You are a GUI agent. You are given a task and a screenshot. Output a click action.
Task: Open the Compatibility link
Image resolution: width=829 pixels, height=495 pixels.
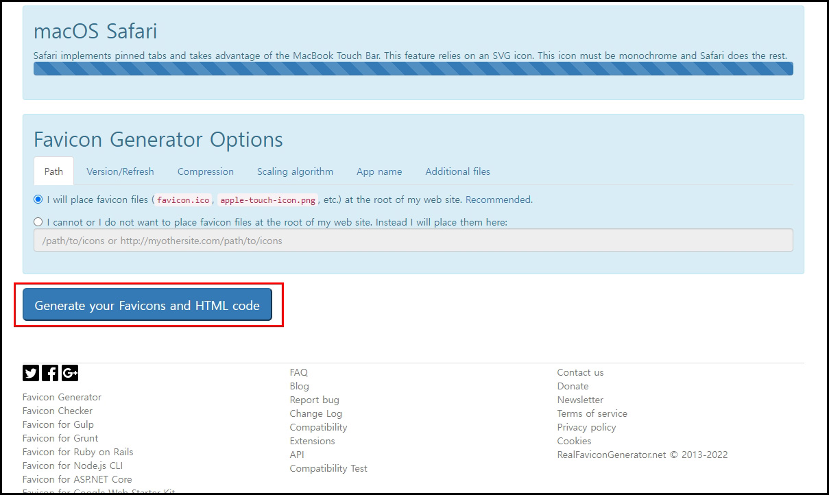[x=319, y=427]
